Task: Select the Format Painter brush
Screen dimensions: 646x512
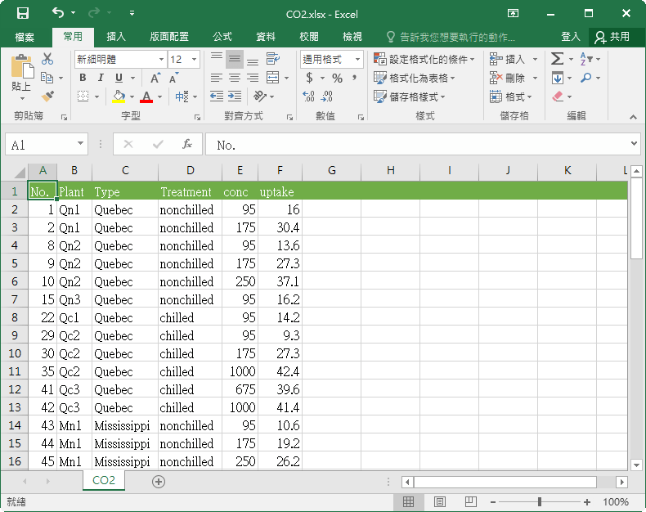Action: (47, 97)
